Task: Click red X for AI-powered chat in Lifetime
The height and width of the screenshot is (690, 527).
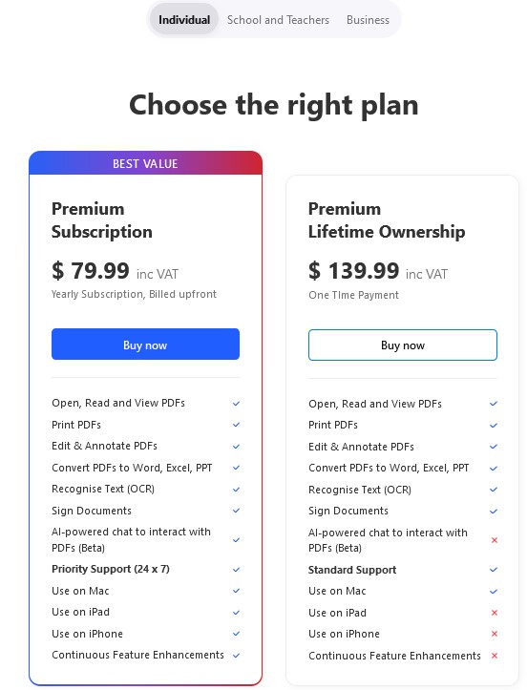Action: (x=494, y=540)
